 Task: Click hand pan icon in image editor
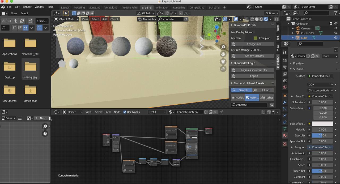pos(45,134)
